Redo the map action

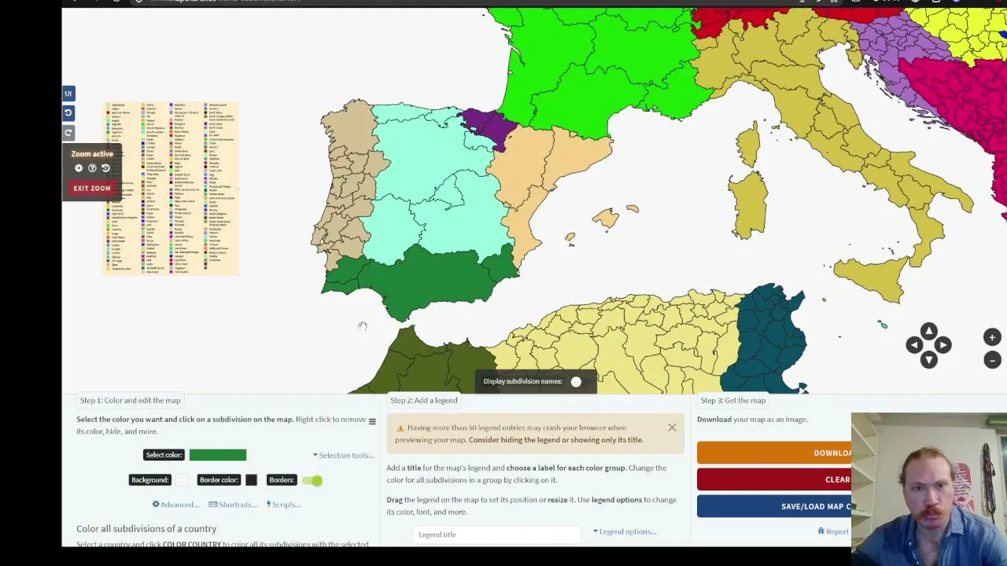pos(68,133)
